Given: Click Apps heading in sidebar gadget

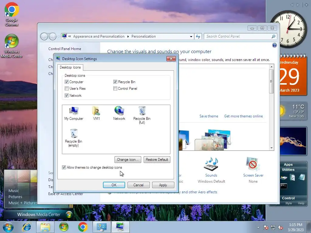Looking at the screenshot, I should (288, 164).
